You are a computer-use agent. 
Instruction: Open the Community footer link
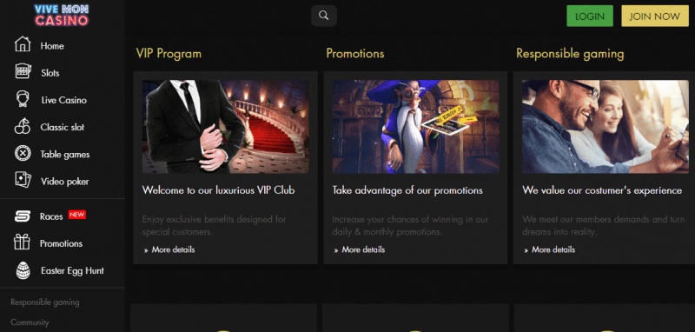pyautogui.click(x=30, y=322)
